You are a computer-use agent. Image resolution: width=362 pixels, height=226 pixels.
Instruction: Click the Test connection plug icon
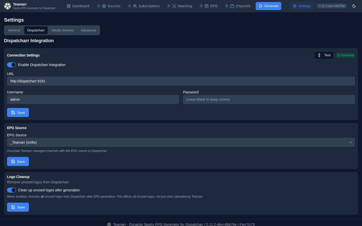click(319, 55)
